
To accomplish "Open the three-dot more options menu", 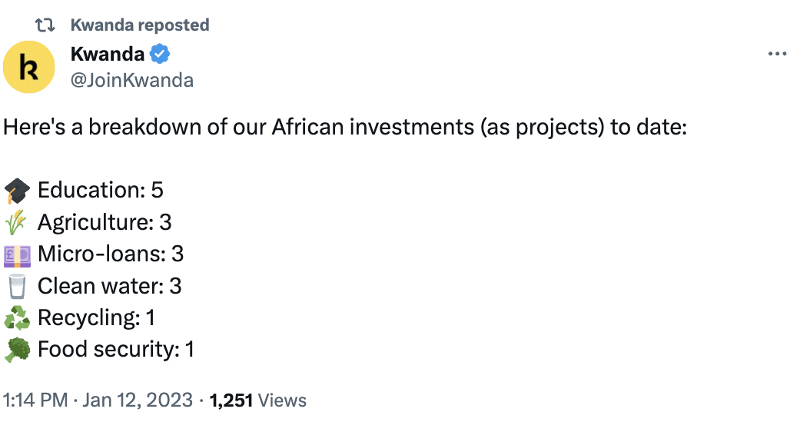I will click(x=778, y=55).
